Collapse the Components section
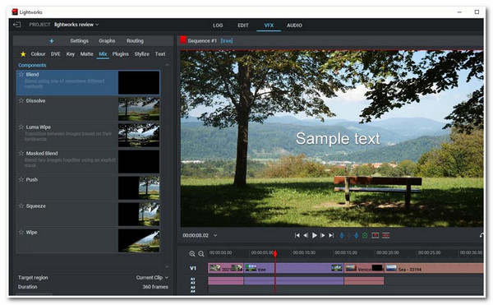Screen dimensions: 493x305 [167, 65]
